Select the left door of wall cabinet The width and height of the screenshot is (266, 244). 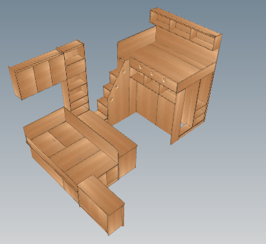27,83
